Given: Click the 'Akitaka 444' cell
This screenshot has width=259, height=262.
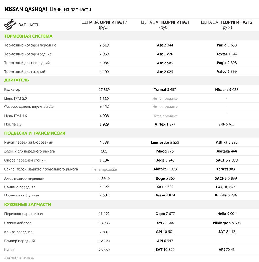Looking at the screenshot, I should click(226, 151).
